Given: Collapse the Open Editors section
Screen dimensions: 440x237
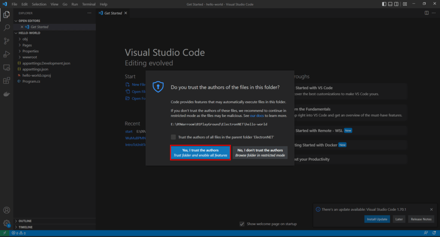Looking at the screenshot, I should (x=55, y=21).
